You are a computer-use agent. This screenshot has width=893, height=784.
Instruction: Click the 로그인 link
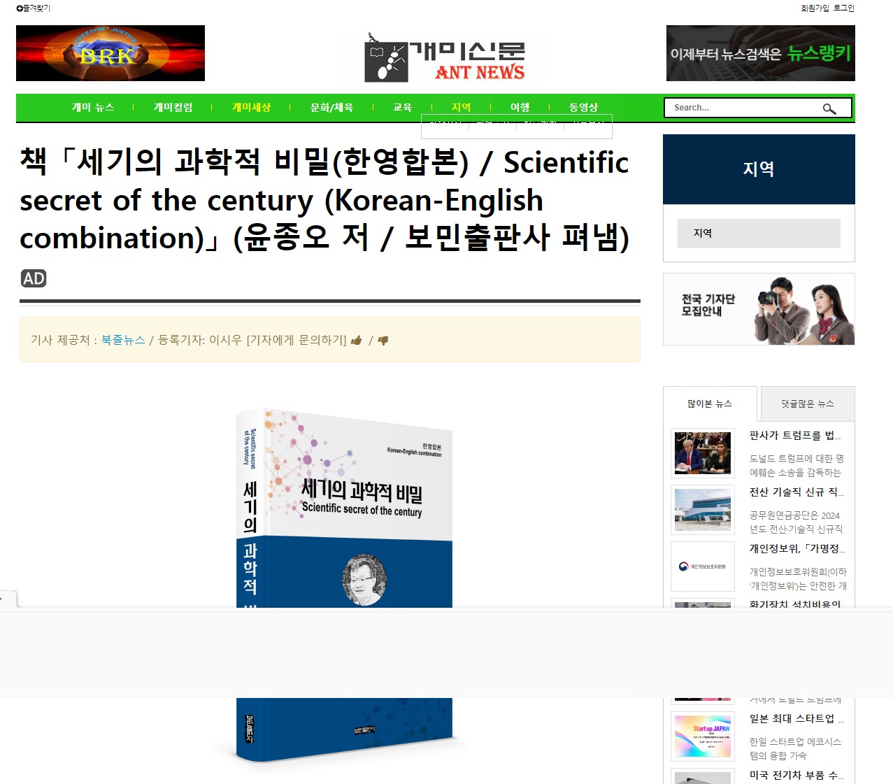(x=844, y=8)
